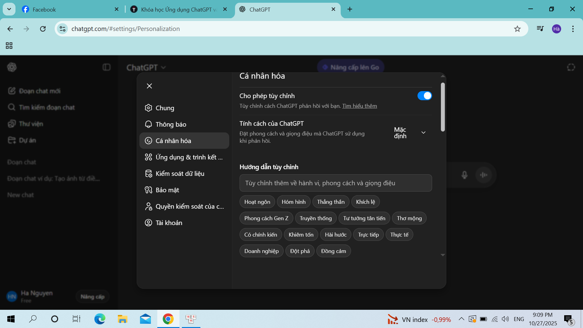Open the Tìm hiểu thêm link

[x=360, y=106]
